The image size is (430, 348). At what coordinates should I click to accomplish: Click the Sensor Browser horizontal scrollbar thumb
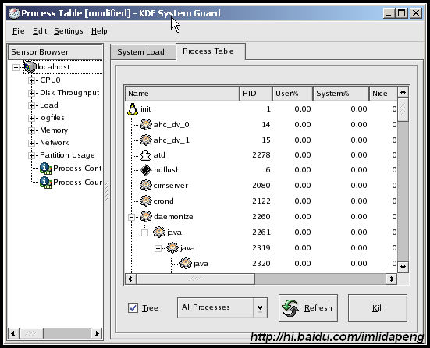pos(31,334)
